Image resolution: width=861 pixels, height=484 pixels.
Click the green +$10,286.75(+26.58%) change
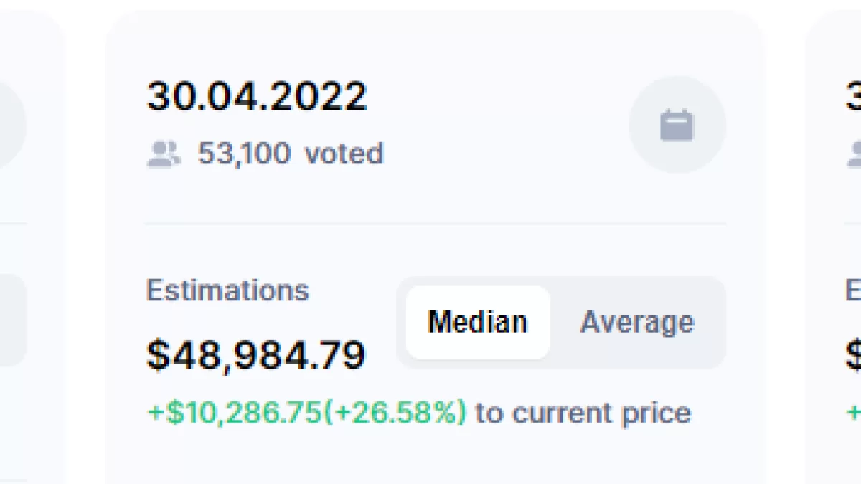pos(306,413)
